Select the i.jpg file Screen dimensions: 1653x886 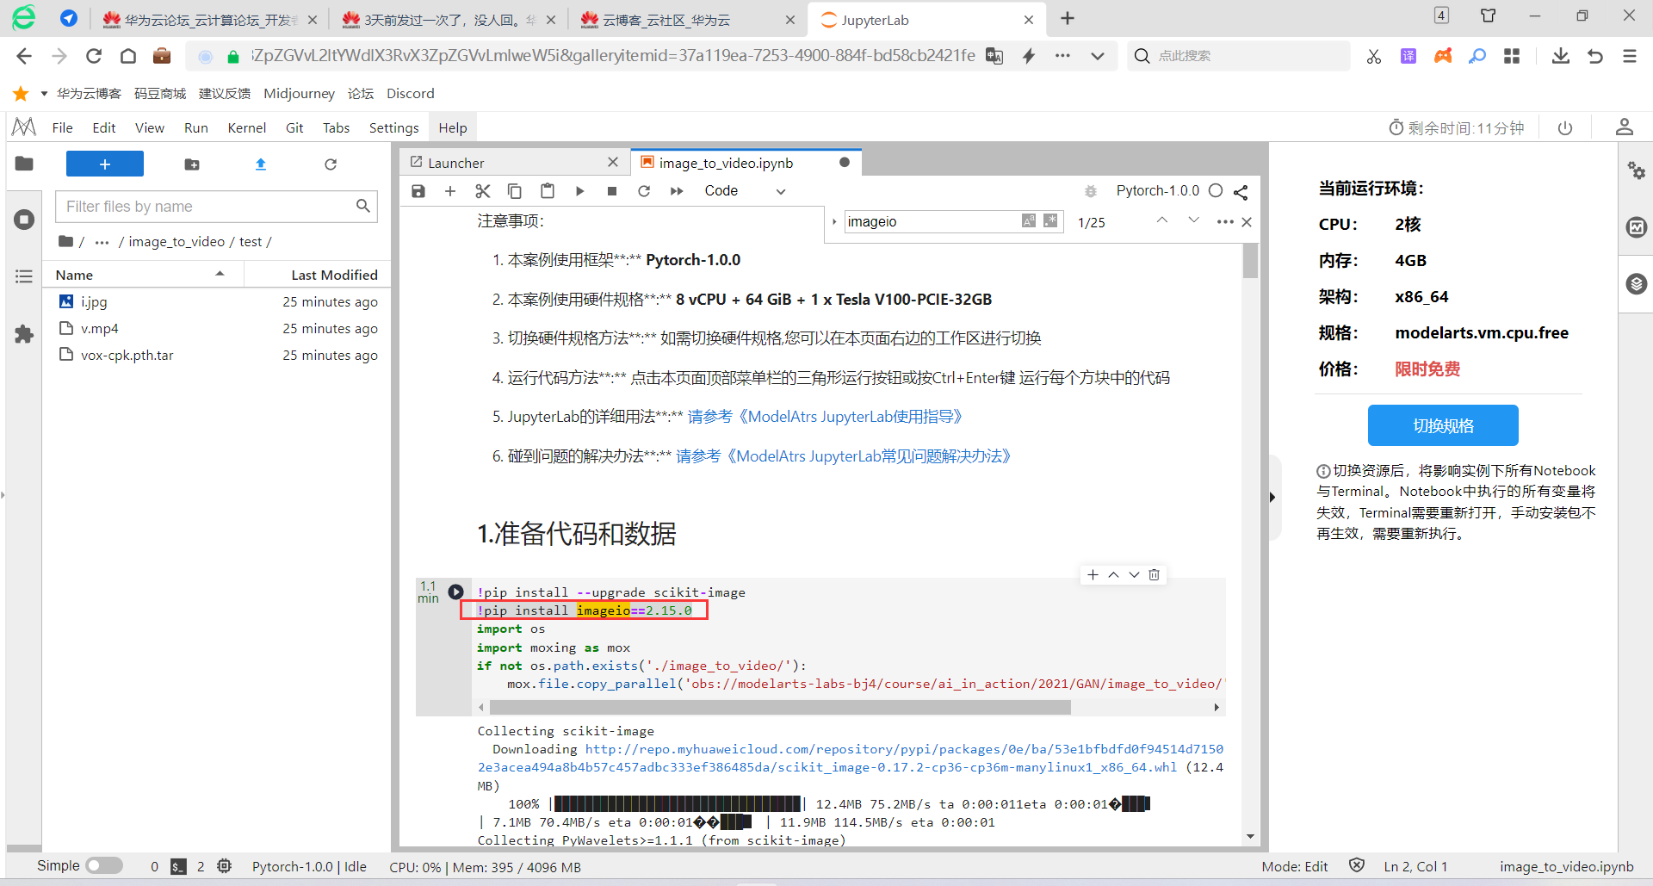pos(218,301)
